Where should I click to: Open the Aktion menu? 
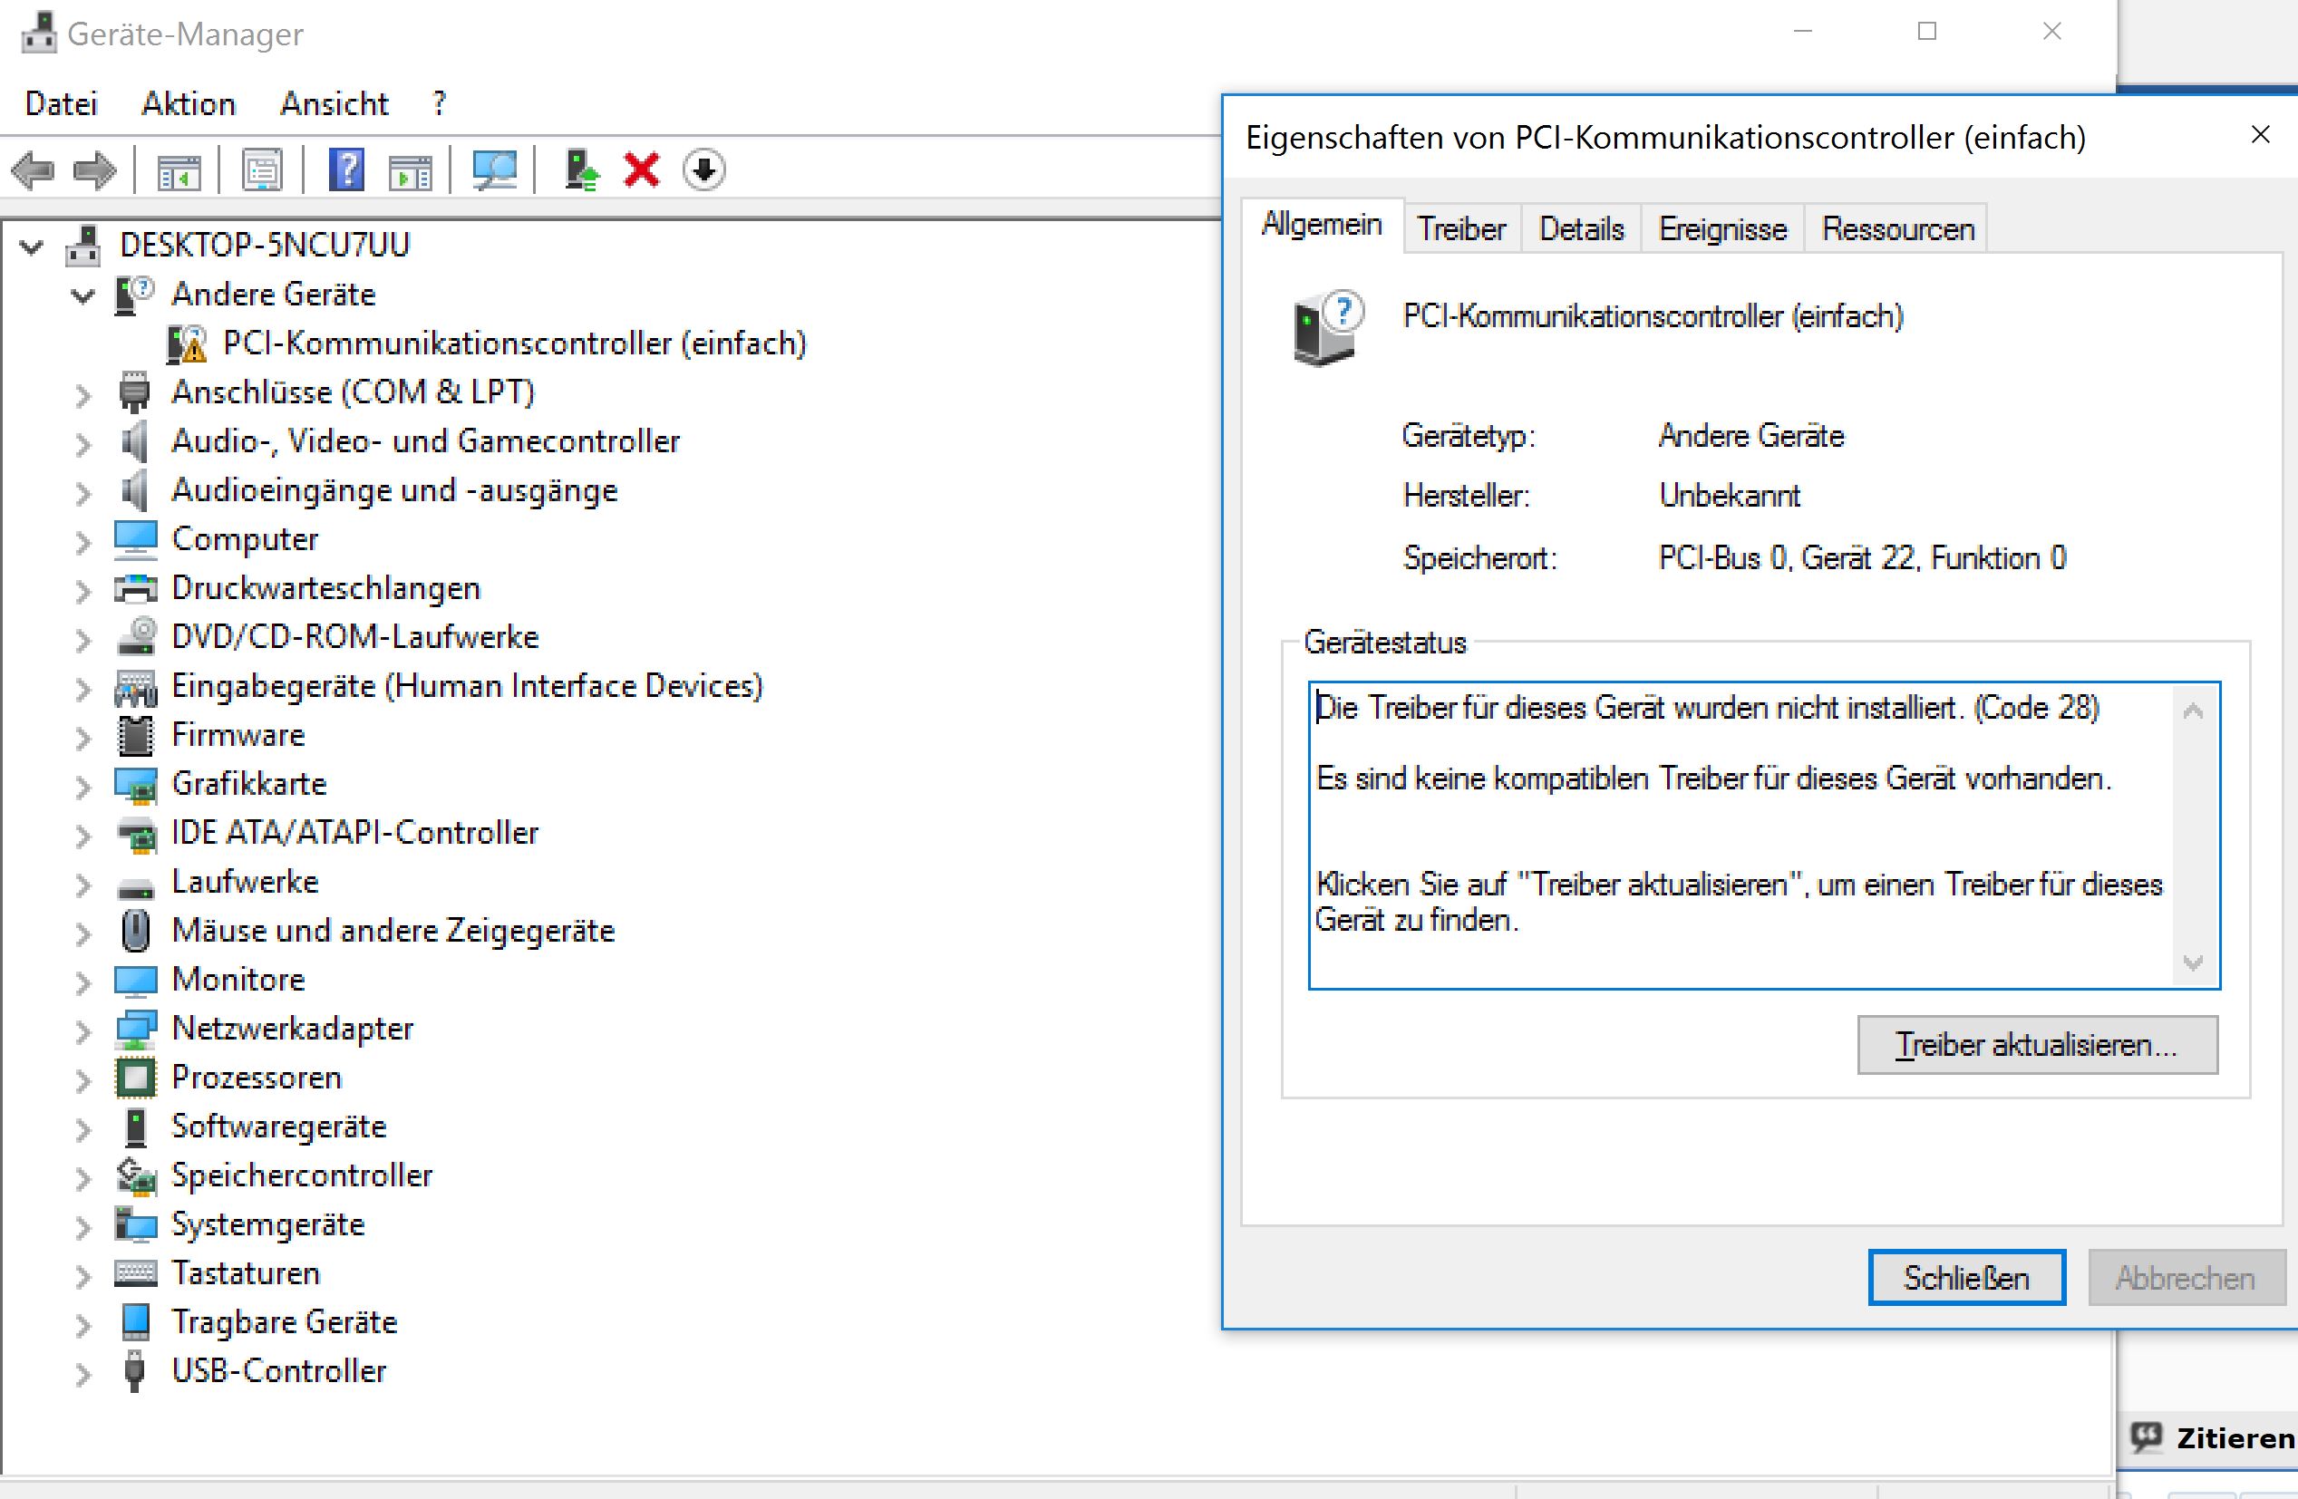click(x=189, y=103)
